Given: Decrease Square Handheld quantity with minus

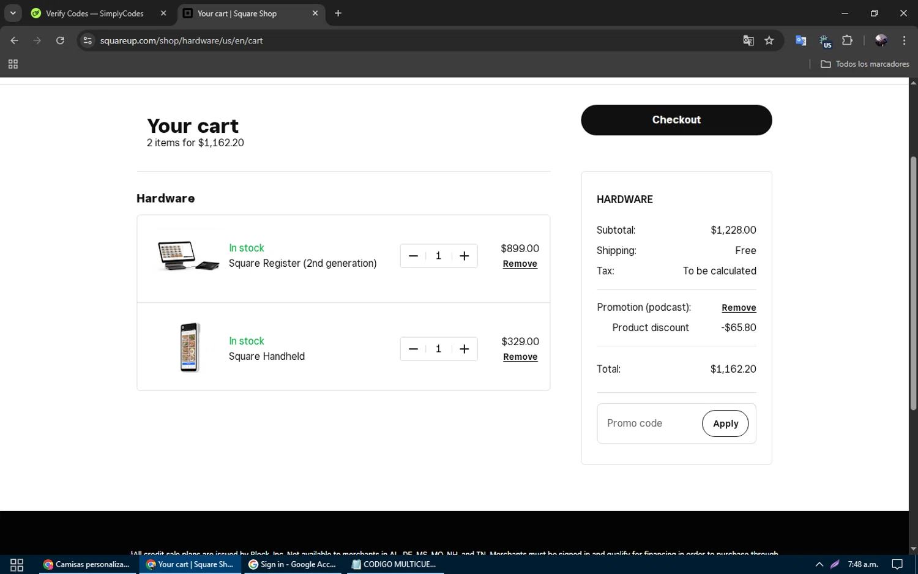Looking at the screenshot, I should tap(413, 349).
